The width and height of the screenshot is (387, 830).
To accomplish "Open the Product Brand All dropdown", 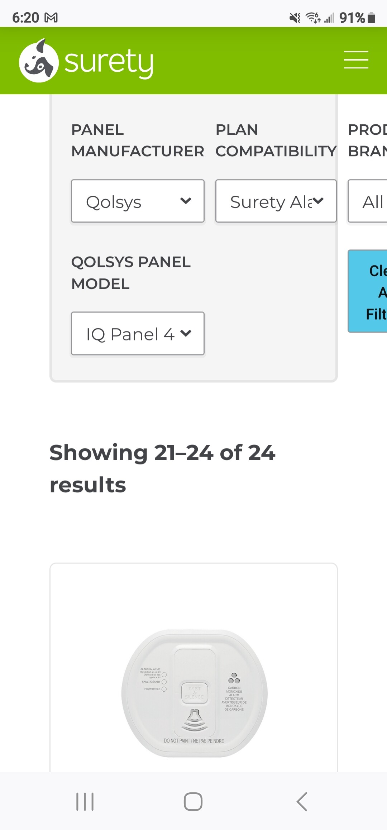I will pyautogui.click(x=368, y=201).
